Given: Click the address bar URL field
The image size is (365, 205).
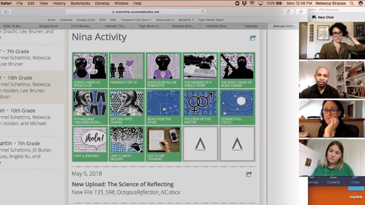Looking at the screenshot, I should point(136,11).
